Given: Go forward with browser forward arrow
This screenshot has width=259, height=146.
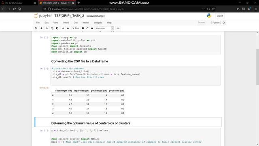Looking at the screenshot, I should (9, 9).
